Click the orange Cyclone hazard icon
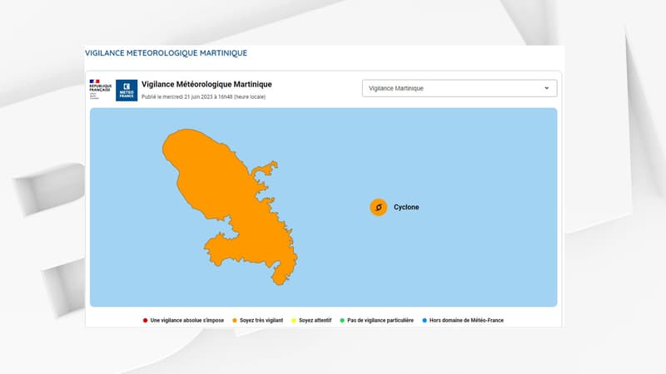666x374 pixels. (379, 207)
